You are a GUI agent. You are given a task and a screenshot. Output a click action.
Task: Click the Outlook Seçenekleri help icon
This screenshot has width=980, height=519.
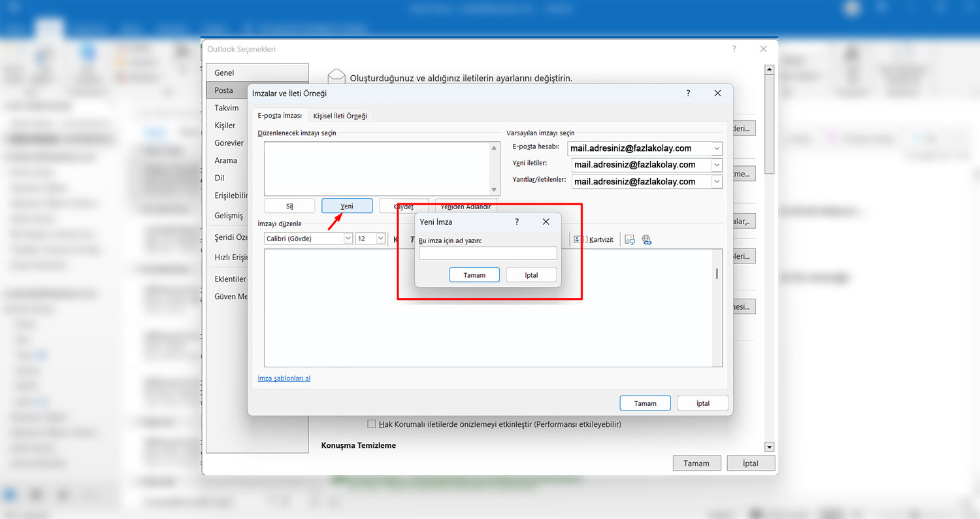click(x=734, y=49)
